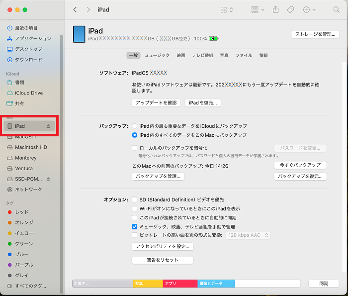Click the アプリ storage bar segment

pyautogui.click(x=180, y=284)
